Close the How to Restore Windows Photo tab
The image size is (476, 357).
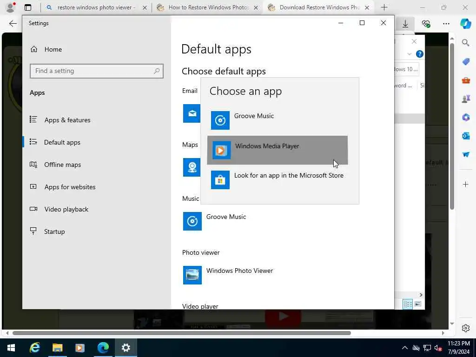click(x=256, y=7)
